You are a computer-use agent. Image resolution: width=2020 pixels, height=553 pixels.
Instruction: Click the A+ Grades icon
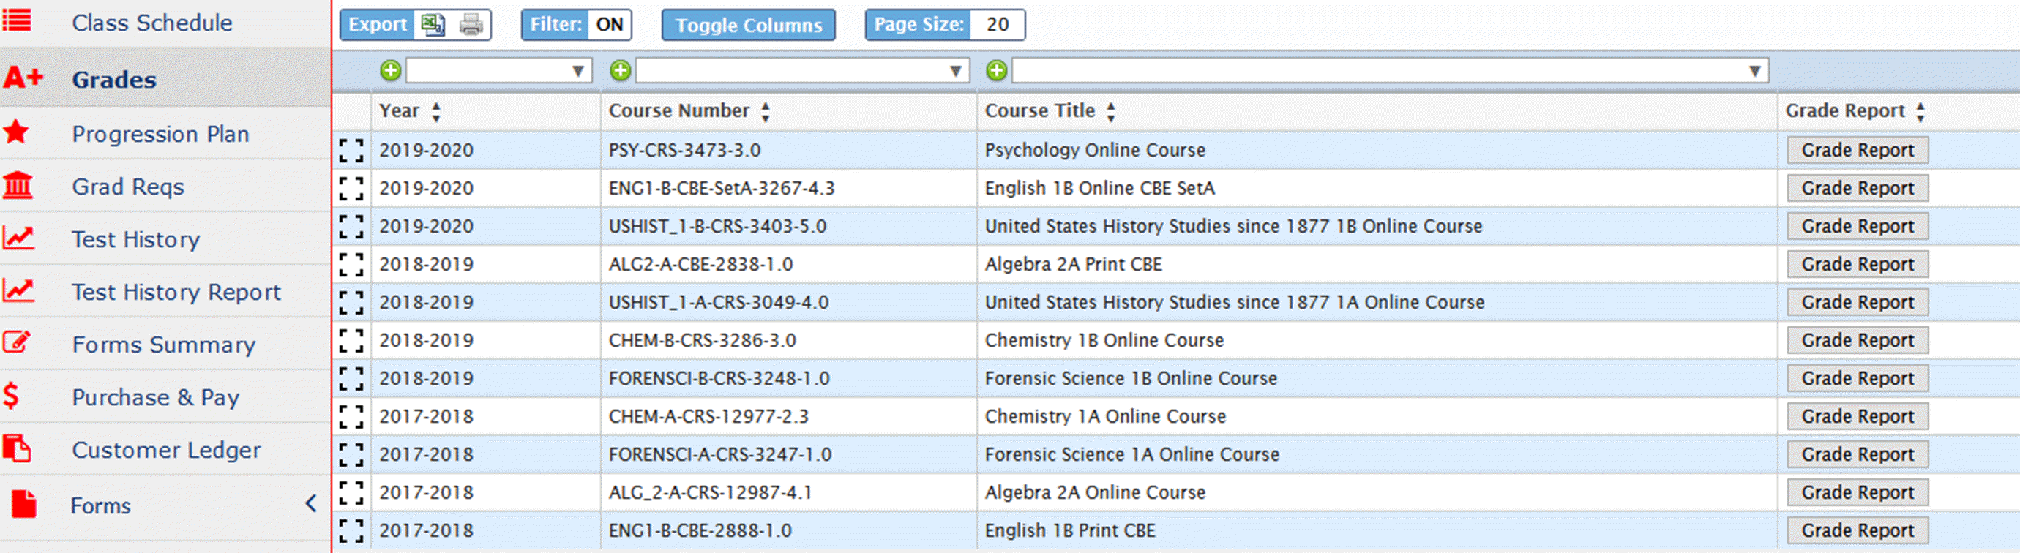pos(23,78)
